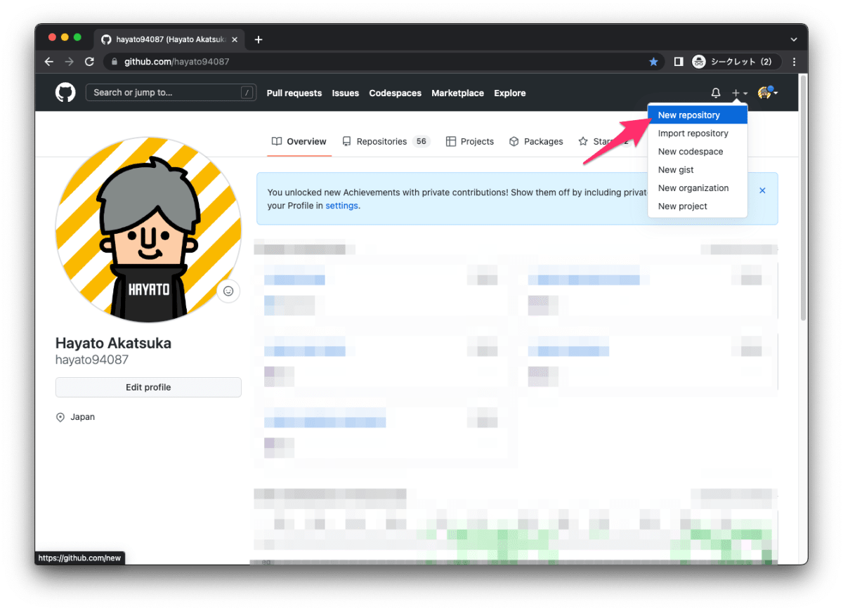Screen dimensions: 843x611
Task: Bookmark this page with the star
Action: coord(654,62)
